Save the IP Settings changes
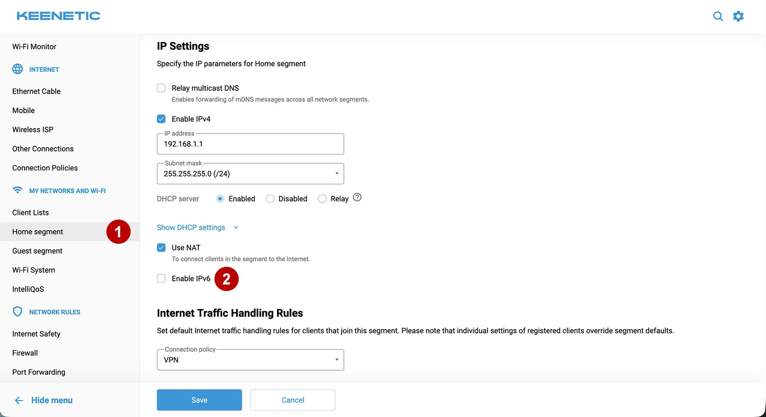The image size is (766, 417). pos(199,400)
